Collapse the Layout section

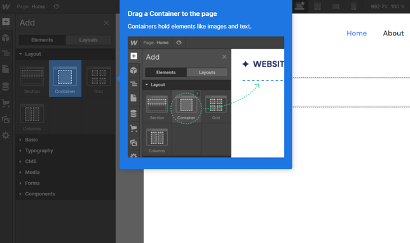(x=65, y=54)
